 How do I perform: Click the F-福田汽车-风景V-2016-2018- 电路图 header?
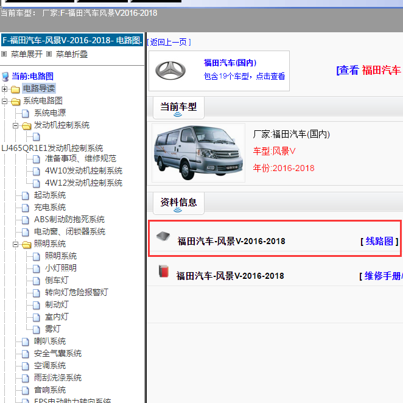pyautogui.click(x=72, y=40)
